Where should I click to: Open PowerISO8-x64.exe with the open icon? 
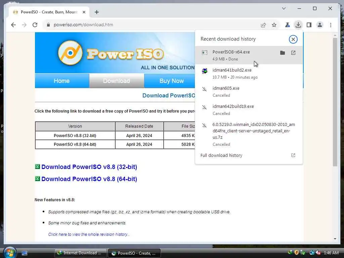coord(293,53)
